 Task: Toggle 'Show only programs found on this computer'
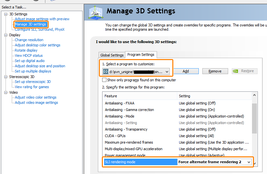click(x=104, y=80)
